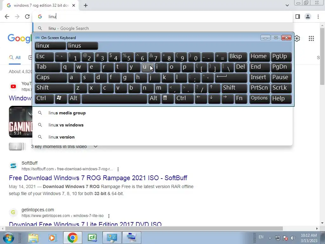This screenshot has width=325, height=244.
Task: Open Chrome's three-dot menu
Action: coord(318,17)
